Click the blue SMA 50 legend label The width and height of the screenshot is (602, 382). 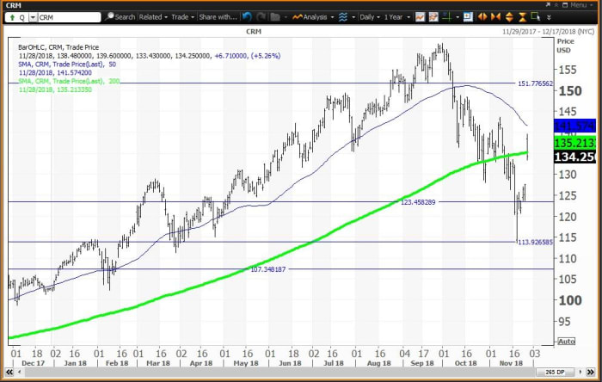click(x=67, y=65)
